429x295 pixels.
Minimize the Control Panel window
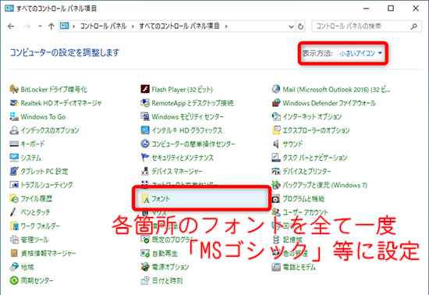click(366, 9)
